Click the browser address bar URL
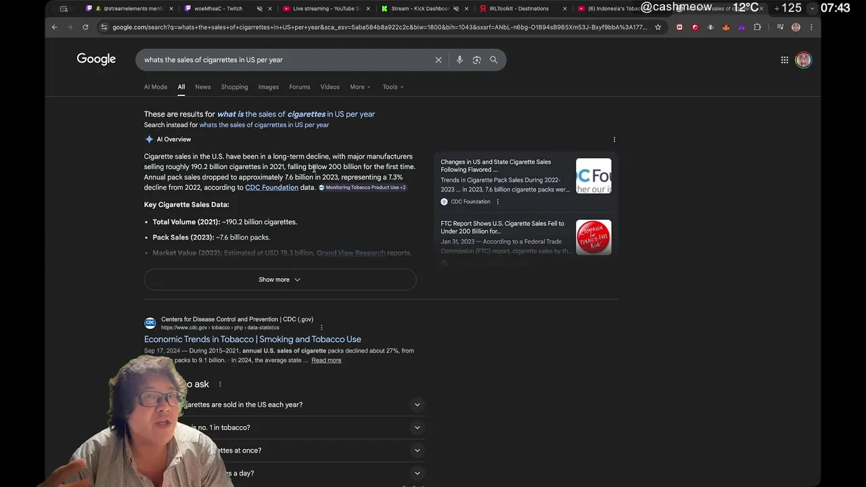The height and width of the screenshot is (487, 866). click(x=379, y=27)
